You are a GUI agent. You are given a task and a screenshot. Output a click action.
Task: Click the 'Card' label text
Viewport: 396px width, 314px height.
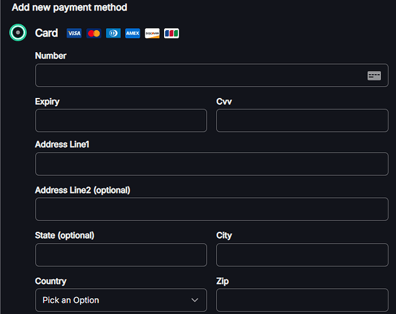click(x=47, y=33)
